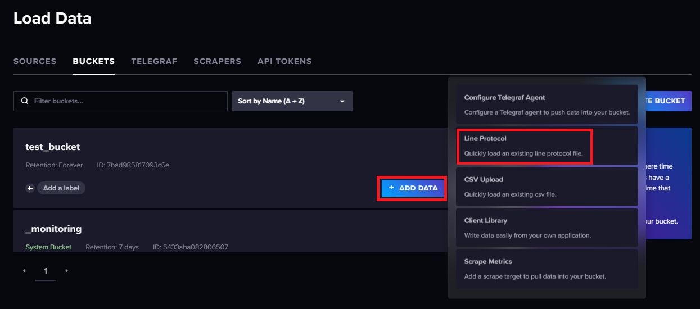This screenshot has height=309, width=700.
Task: Open the Telegraf tab
Action: tap(154, 61)
